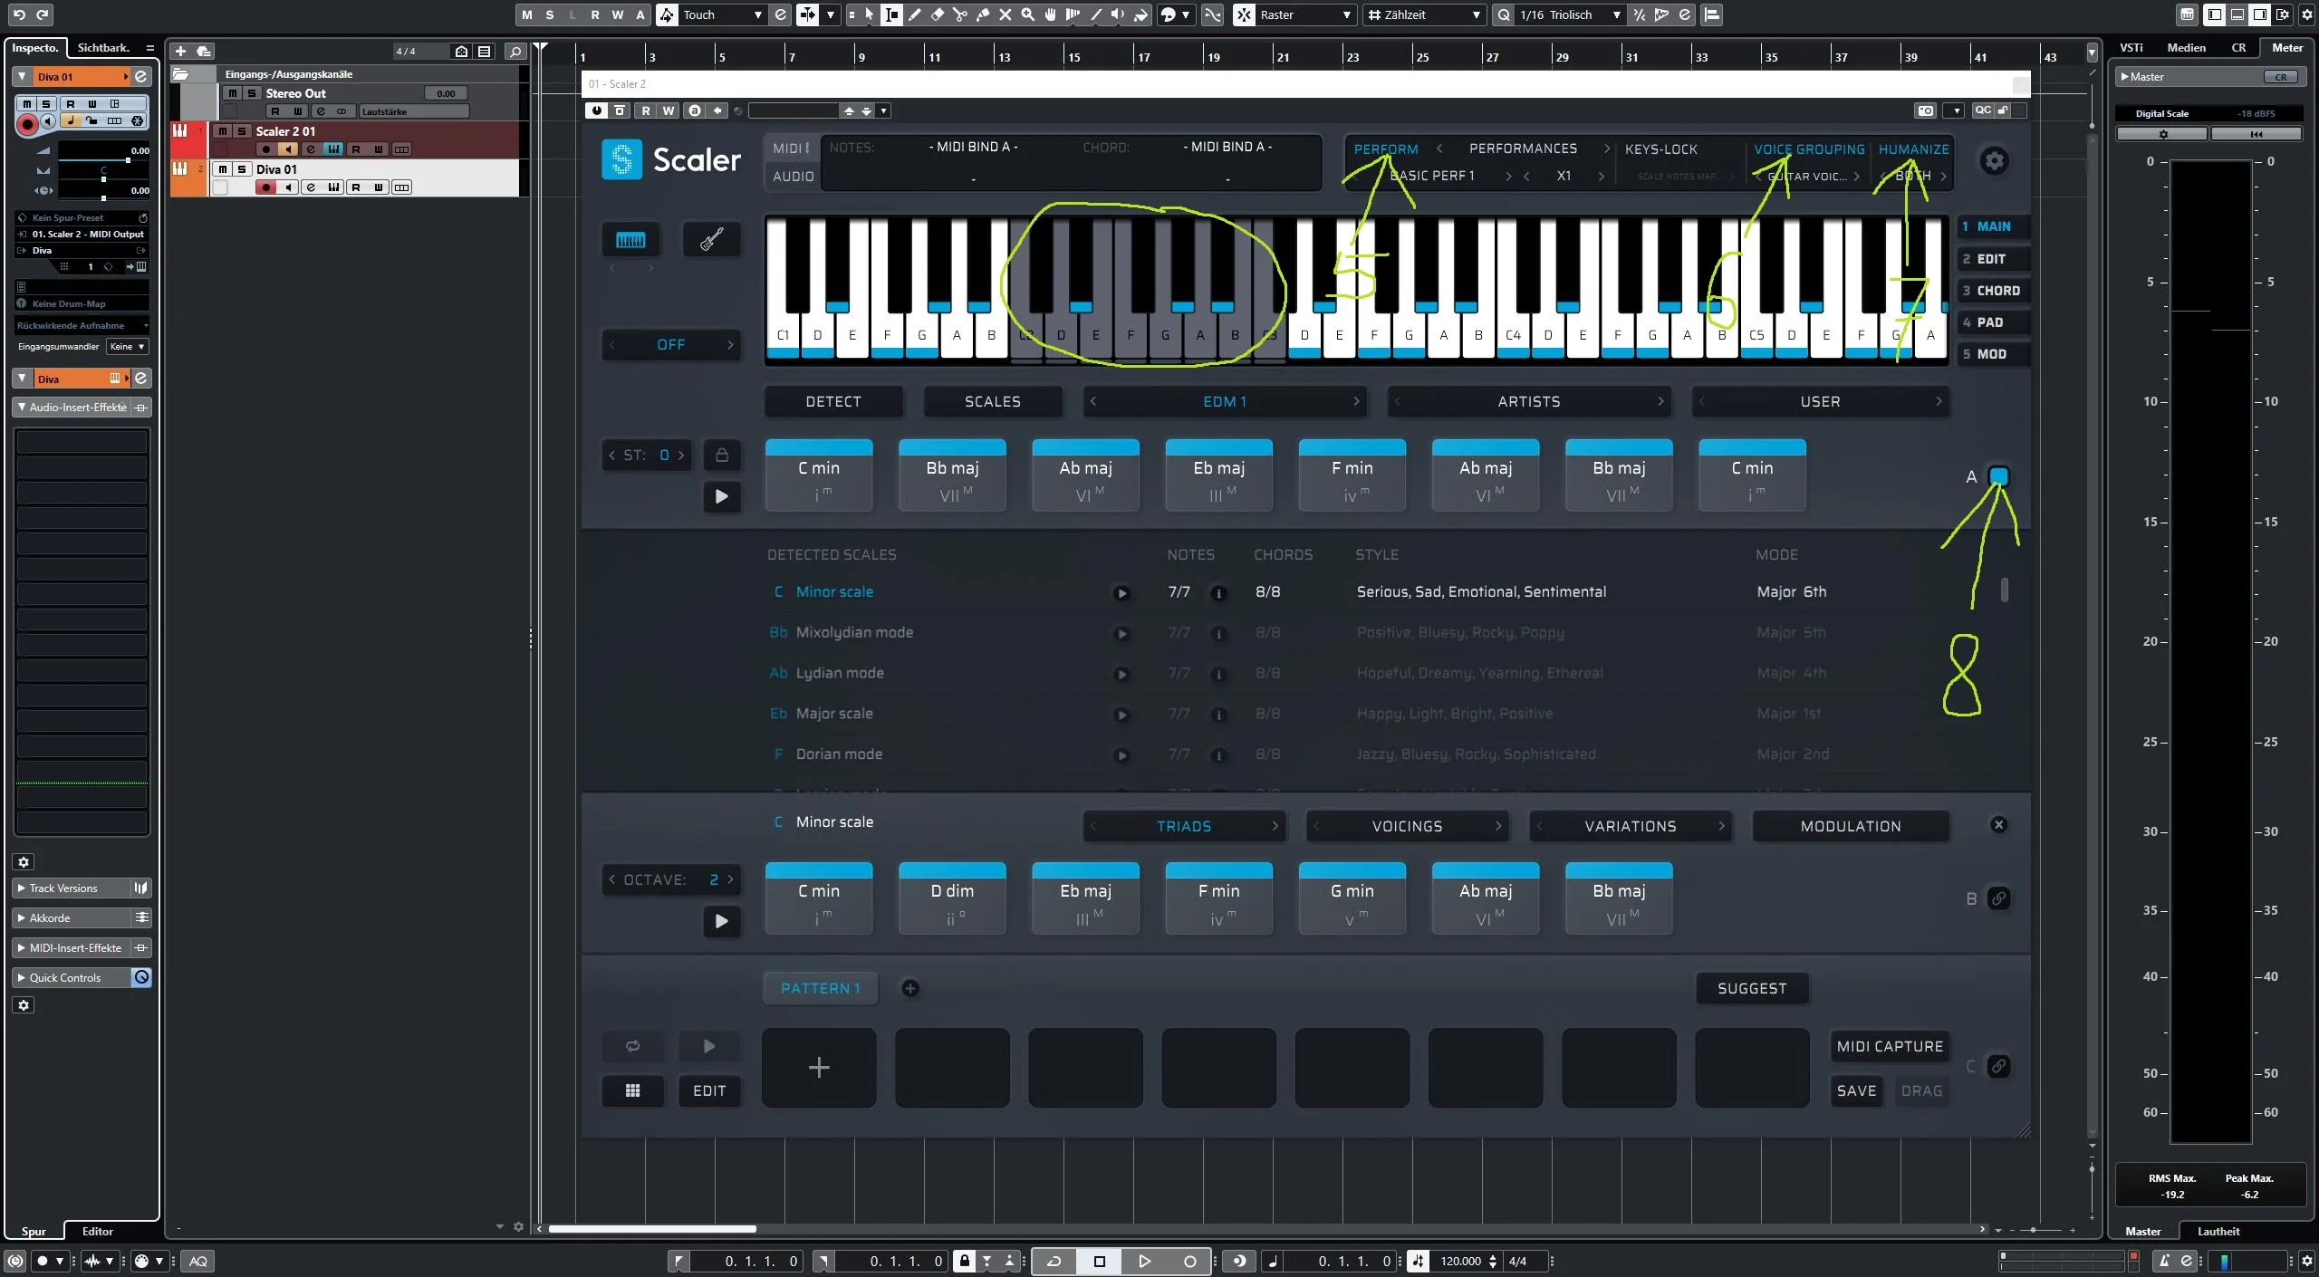Click the Add Track plus icon
The width and height of the screenshot is (2319, 1277).
(180, 51)
